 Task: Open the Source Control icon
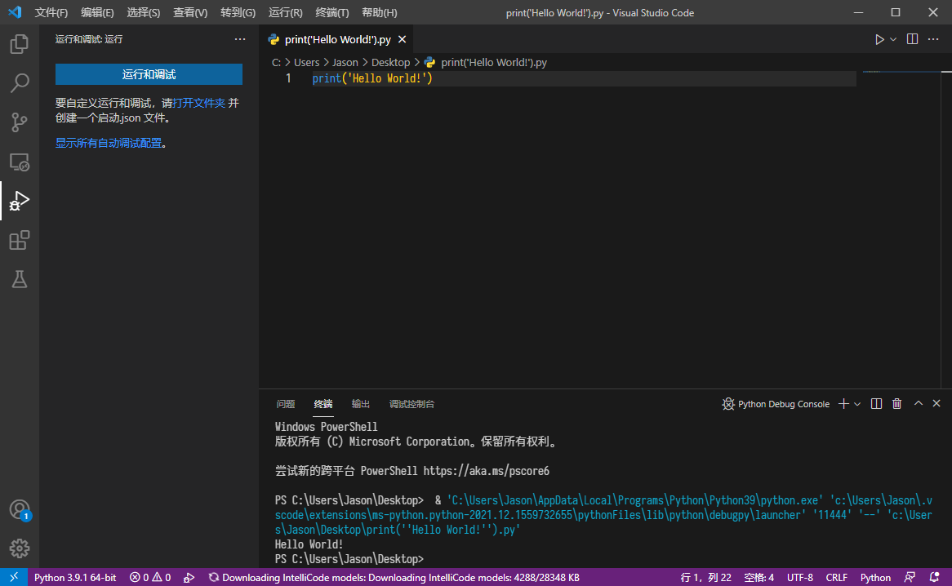click(19, 122)
